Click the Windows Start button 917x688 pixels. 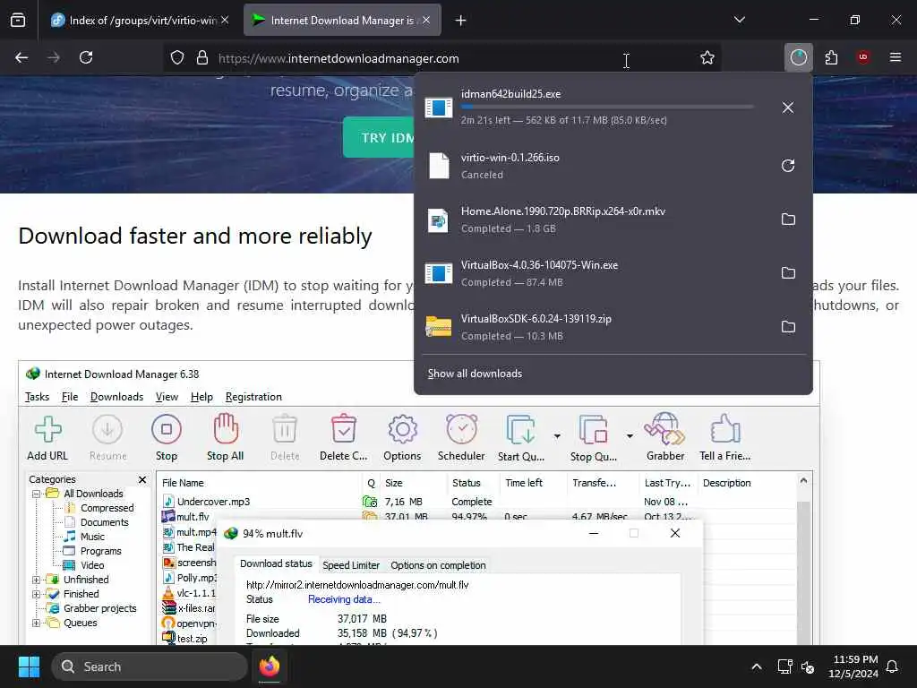tap(29, 666)
